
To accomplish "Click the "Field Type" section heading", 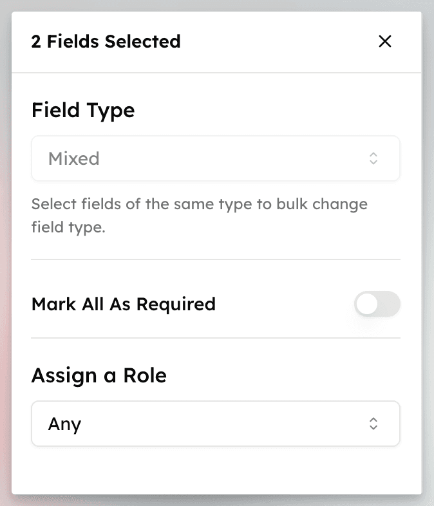I will (x=83, y=110).
